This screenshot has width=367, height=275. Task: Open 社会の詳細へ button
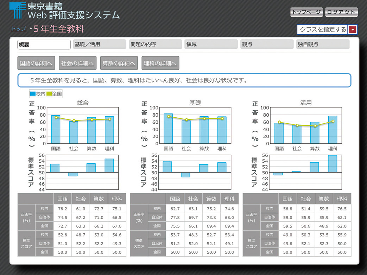pos(77,63)
